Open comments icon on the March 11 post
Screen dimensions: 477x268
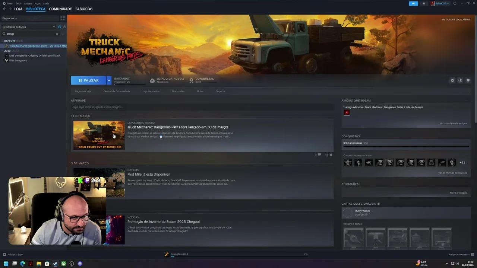(x=319, y=154)
